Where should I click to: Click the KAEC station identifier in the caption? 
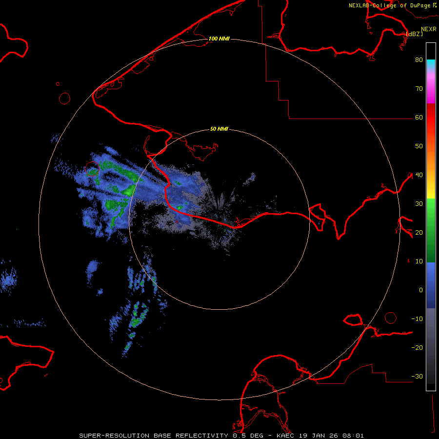pos(286,436)
